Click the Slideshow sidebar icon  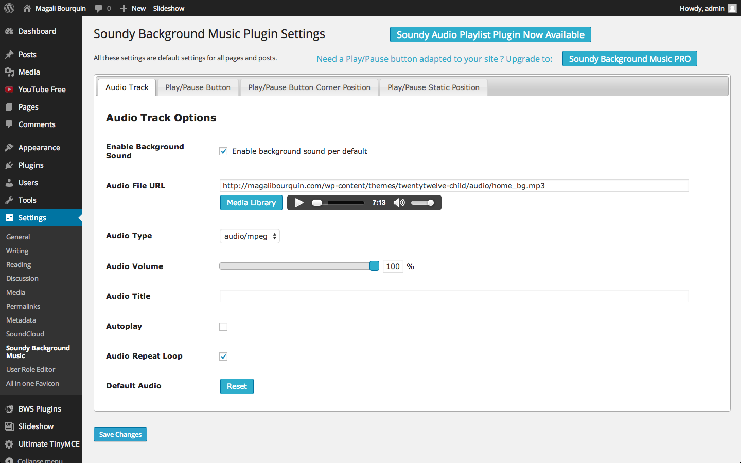(9, 426)
